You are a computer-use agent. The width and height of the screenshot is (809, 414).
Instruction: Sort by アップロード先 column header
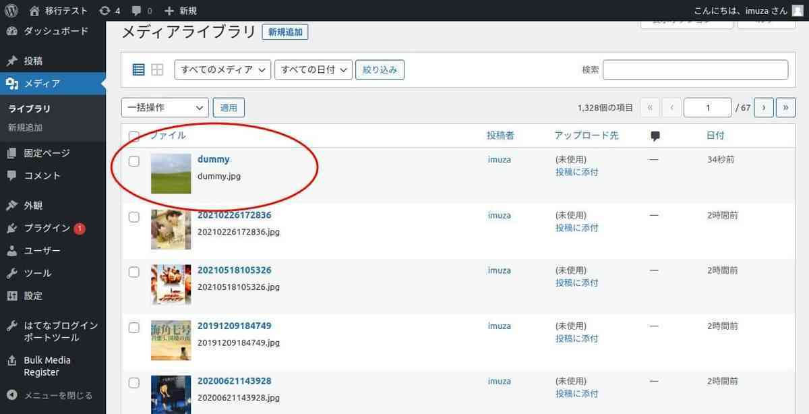pyautogui.click(x=586, y=136)
